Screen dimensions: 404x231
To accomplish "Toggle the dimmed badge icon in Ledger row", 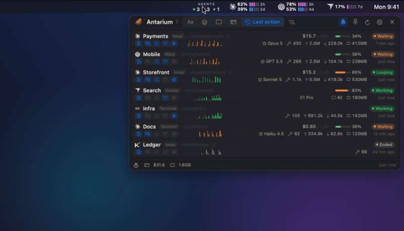I will click(174, 152).
